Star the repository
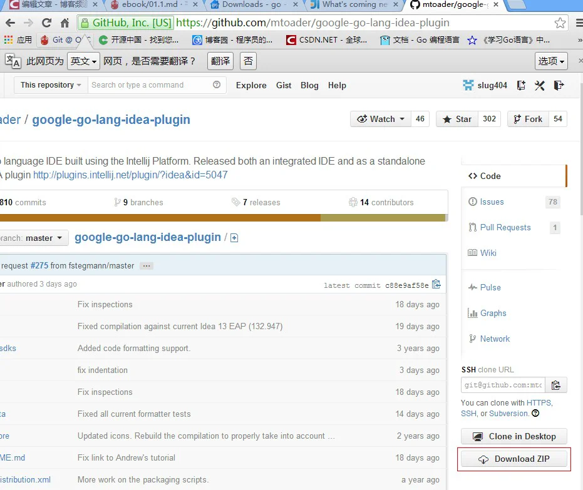 (457, 120)
